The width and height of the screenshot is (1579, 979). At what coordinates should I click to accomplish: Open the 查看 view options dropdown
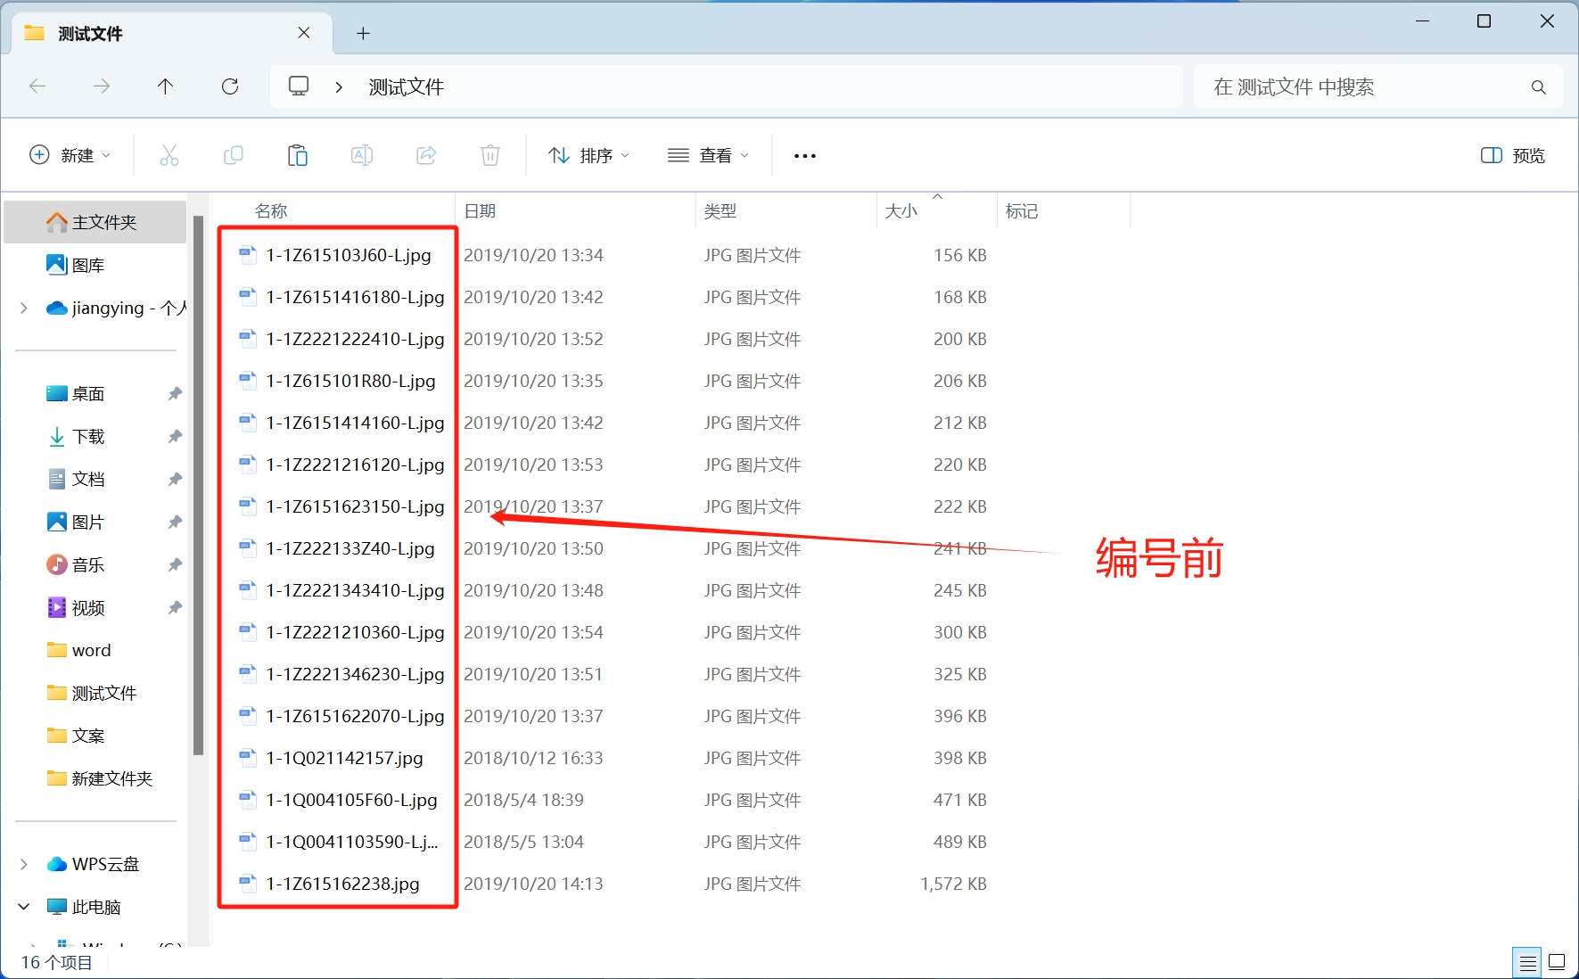(x=707, y=154)
